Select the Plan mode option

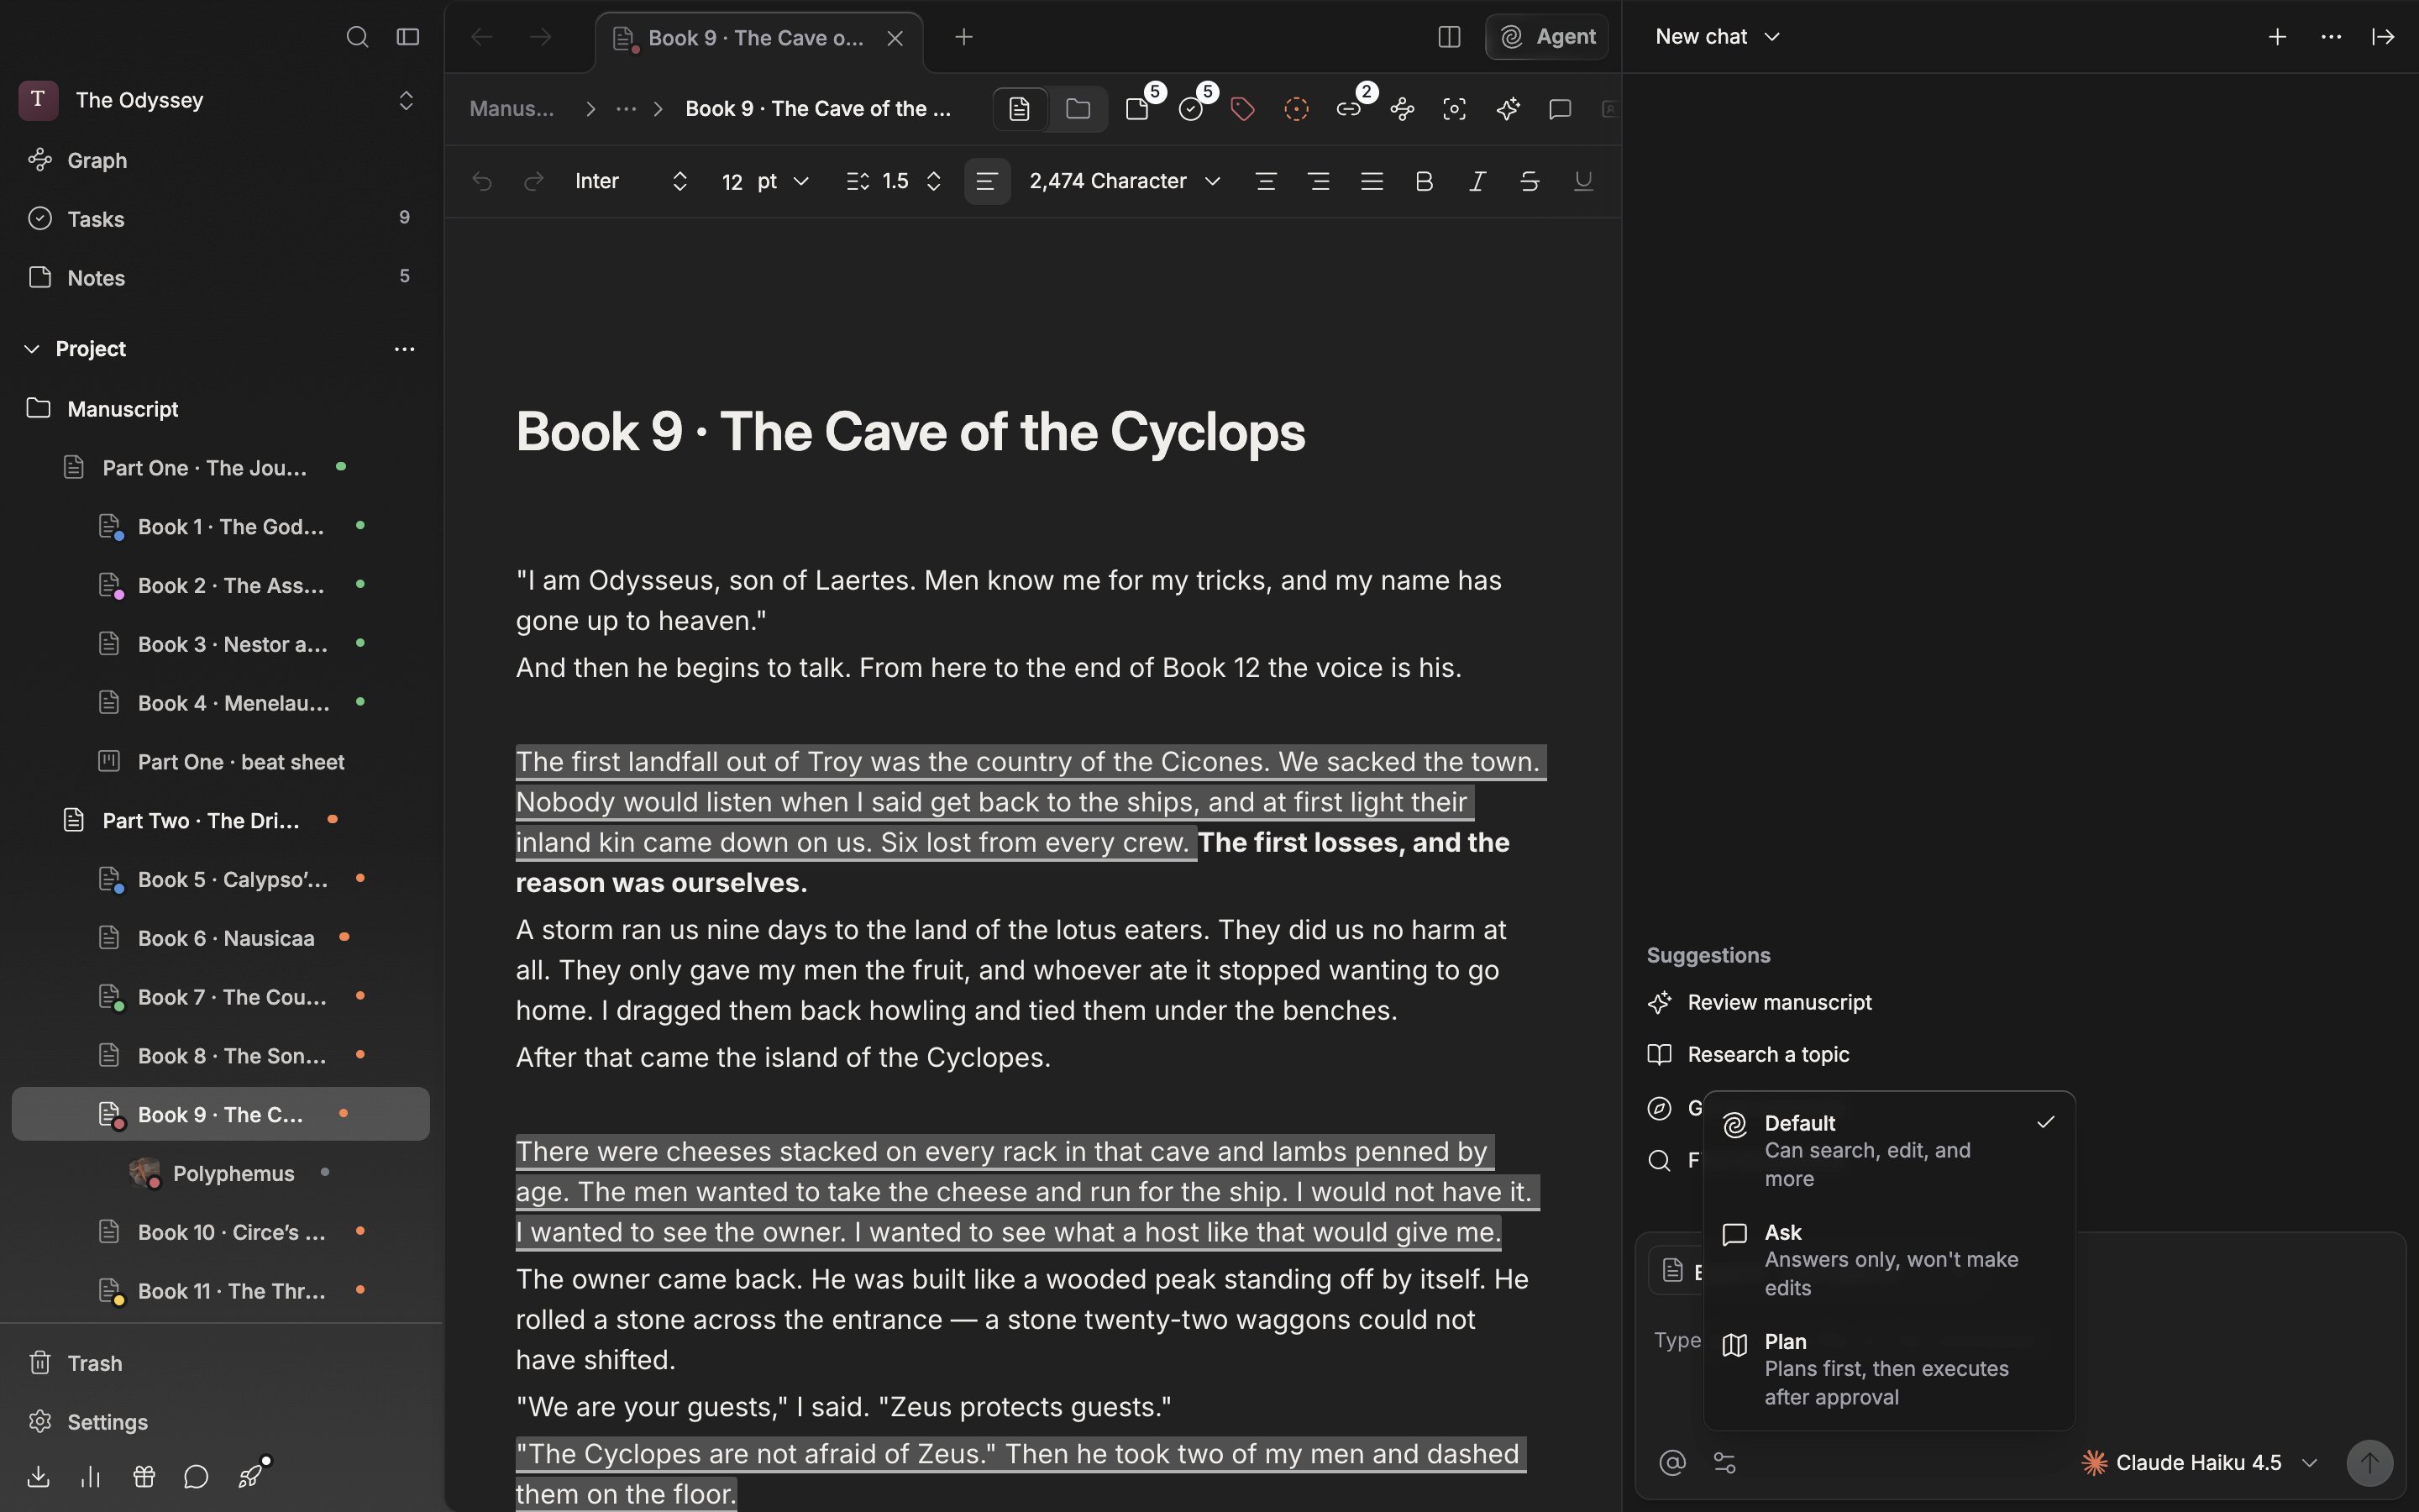[1889, 1369]
